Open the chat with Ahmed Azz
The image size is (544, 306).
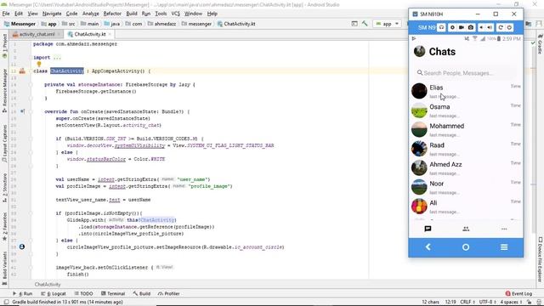tap(466, 168)
